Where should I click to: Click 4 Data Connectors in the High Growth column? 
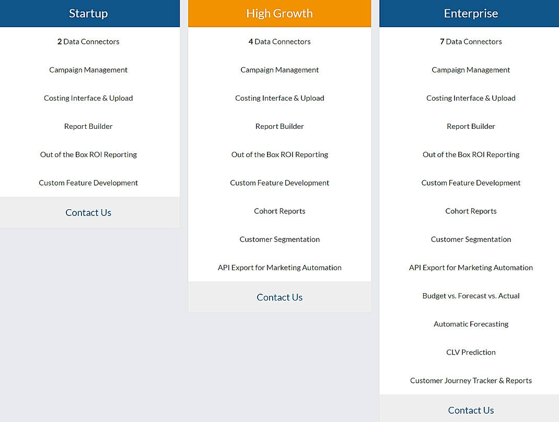279,41
